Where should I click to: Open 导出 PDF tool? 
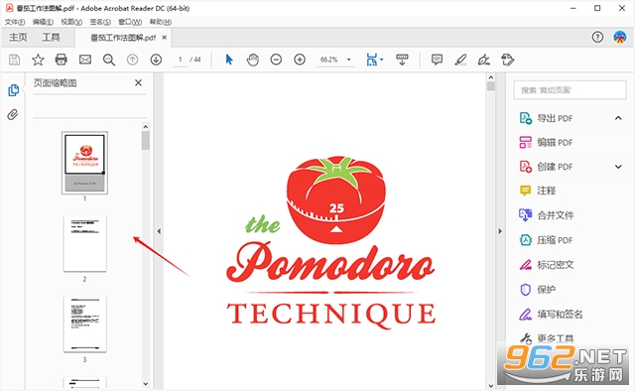click(x=547, y=118)
